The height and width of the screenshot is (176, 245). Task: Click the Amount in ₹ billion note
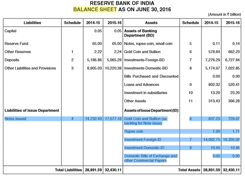coord(224,14)
